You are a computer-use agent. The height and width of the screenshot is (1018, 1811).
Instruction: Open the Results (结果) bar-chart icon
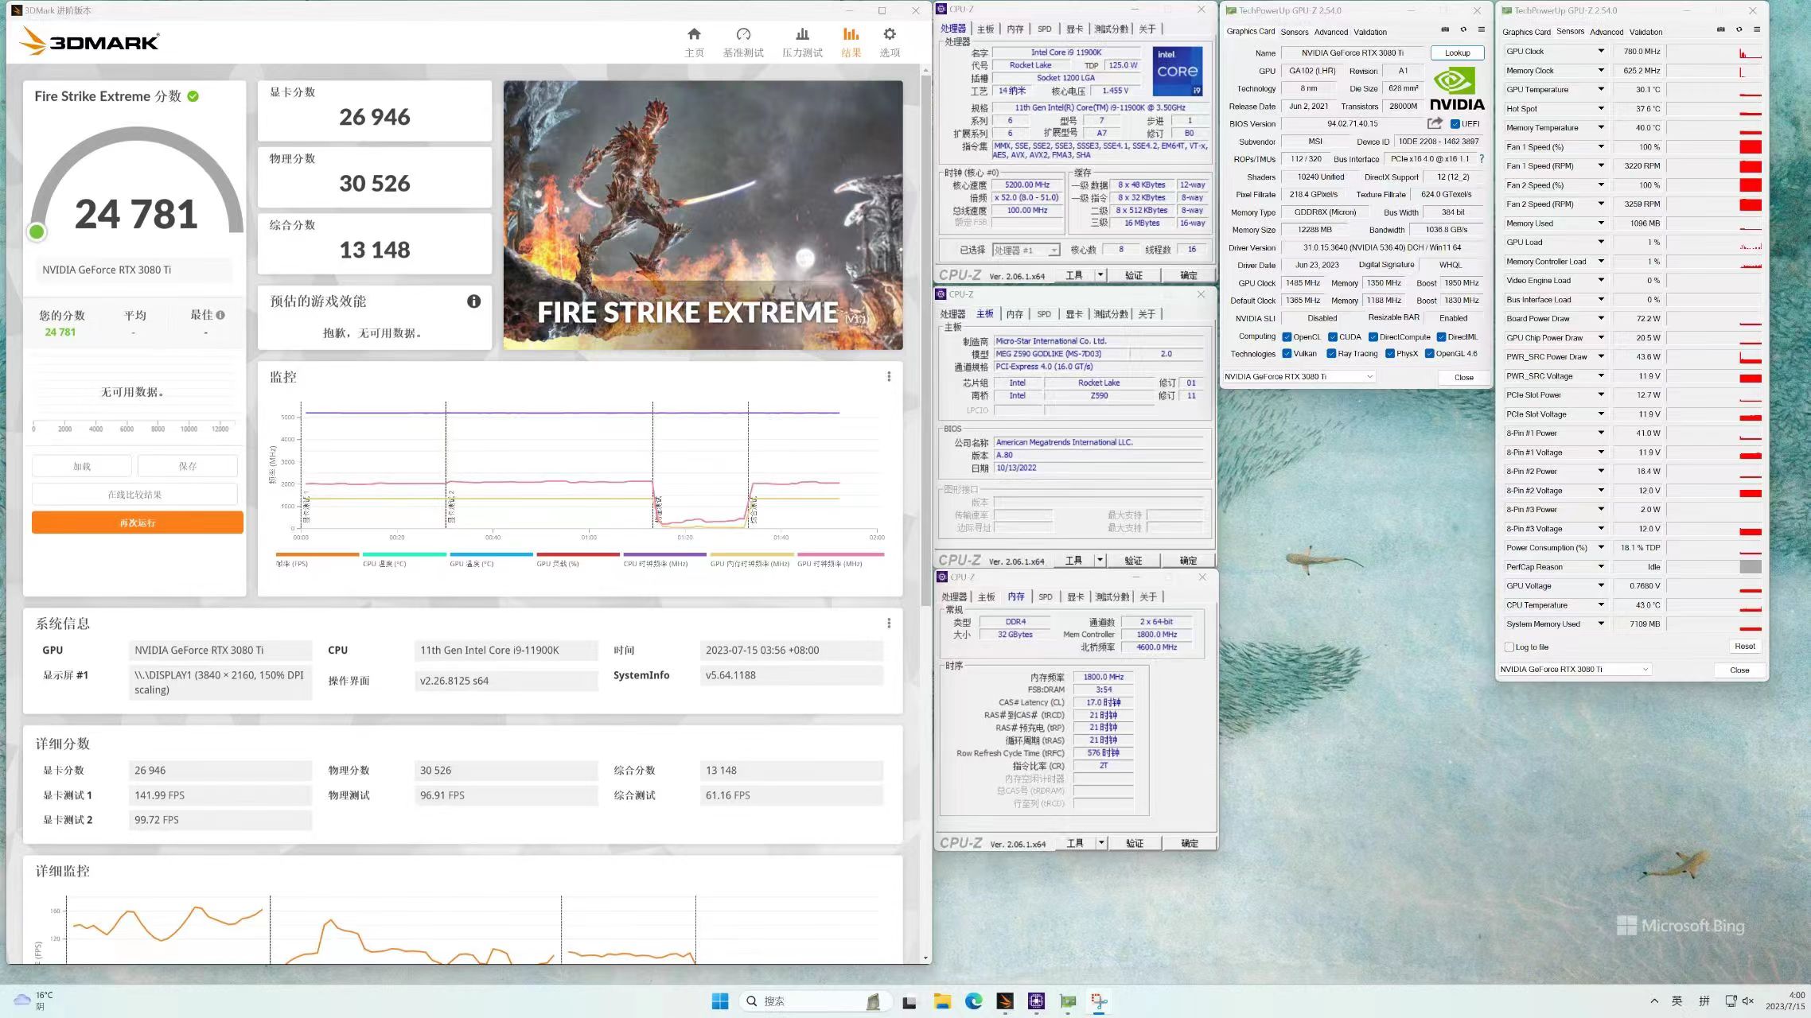(x=851, y=34)
